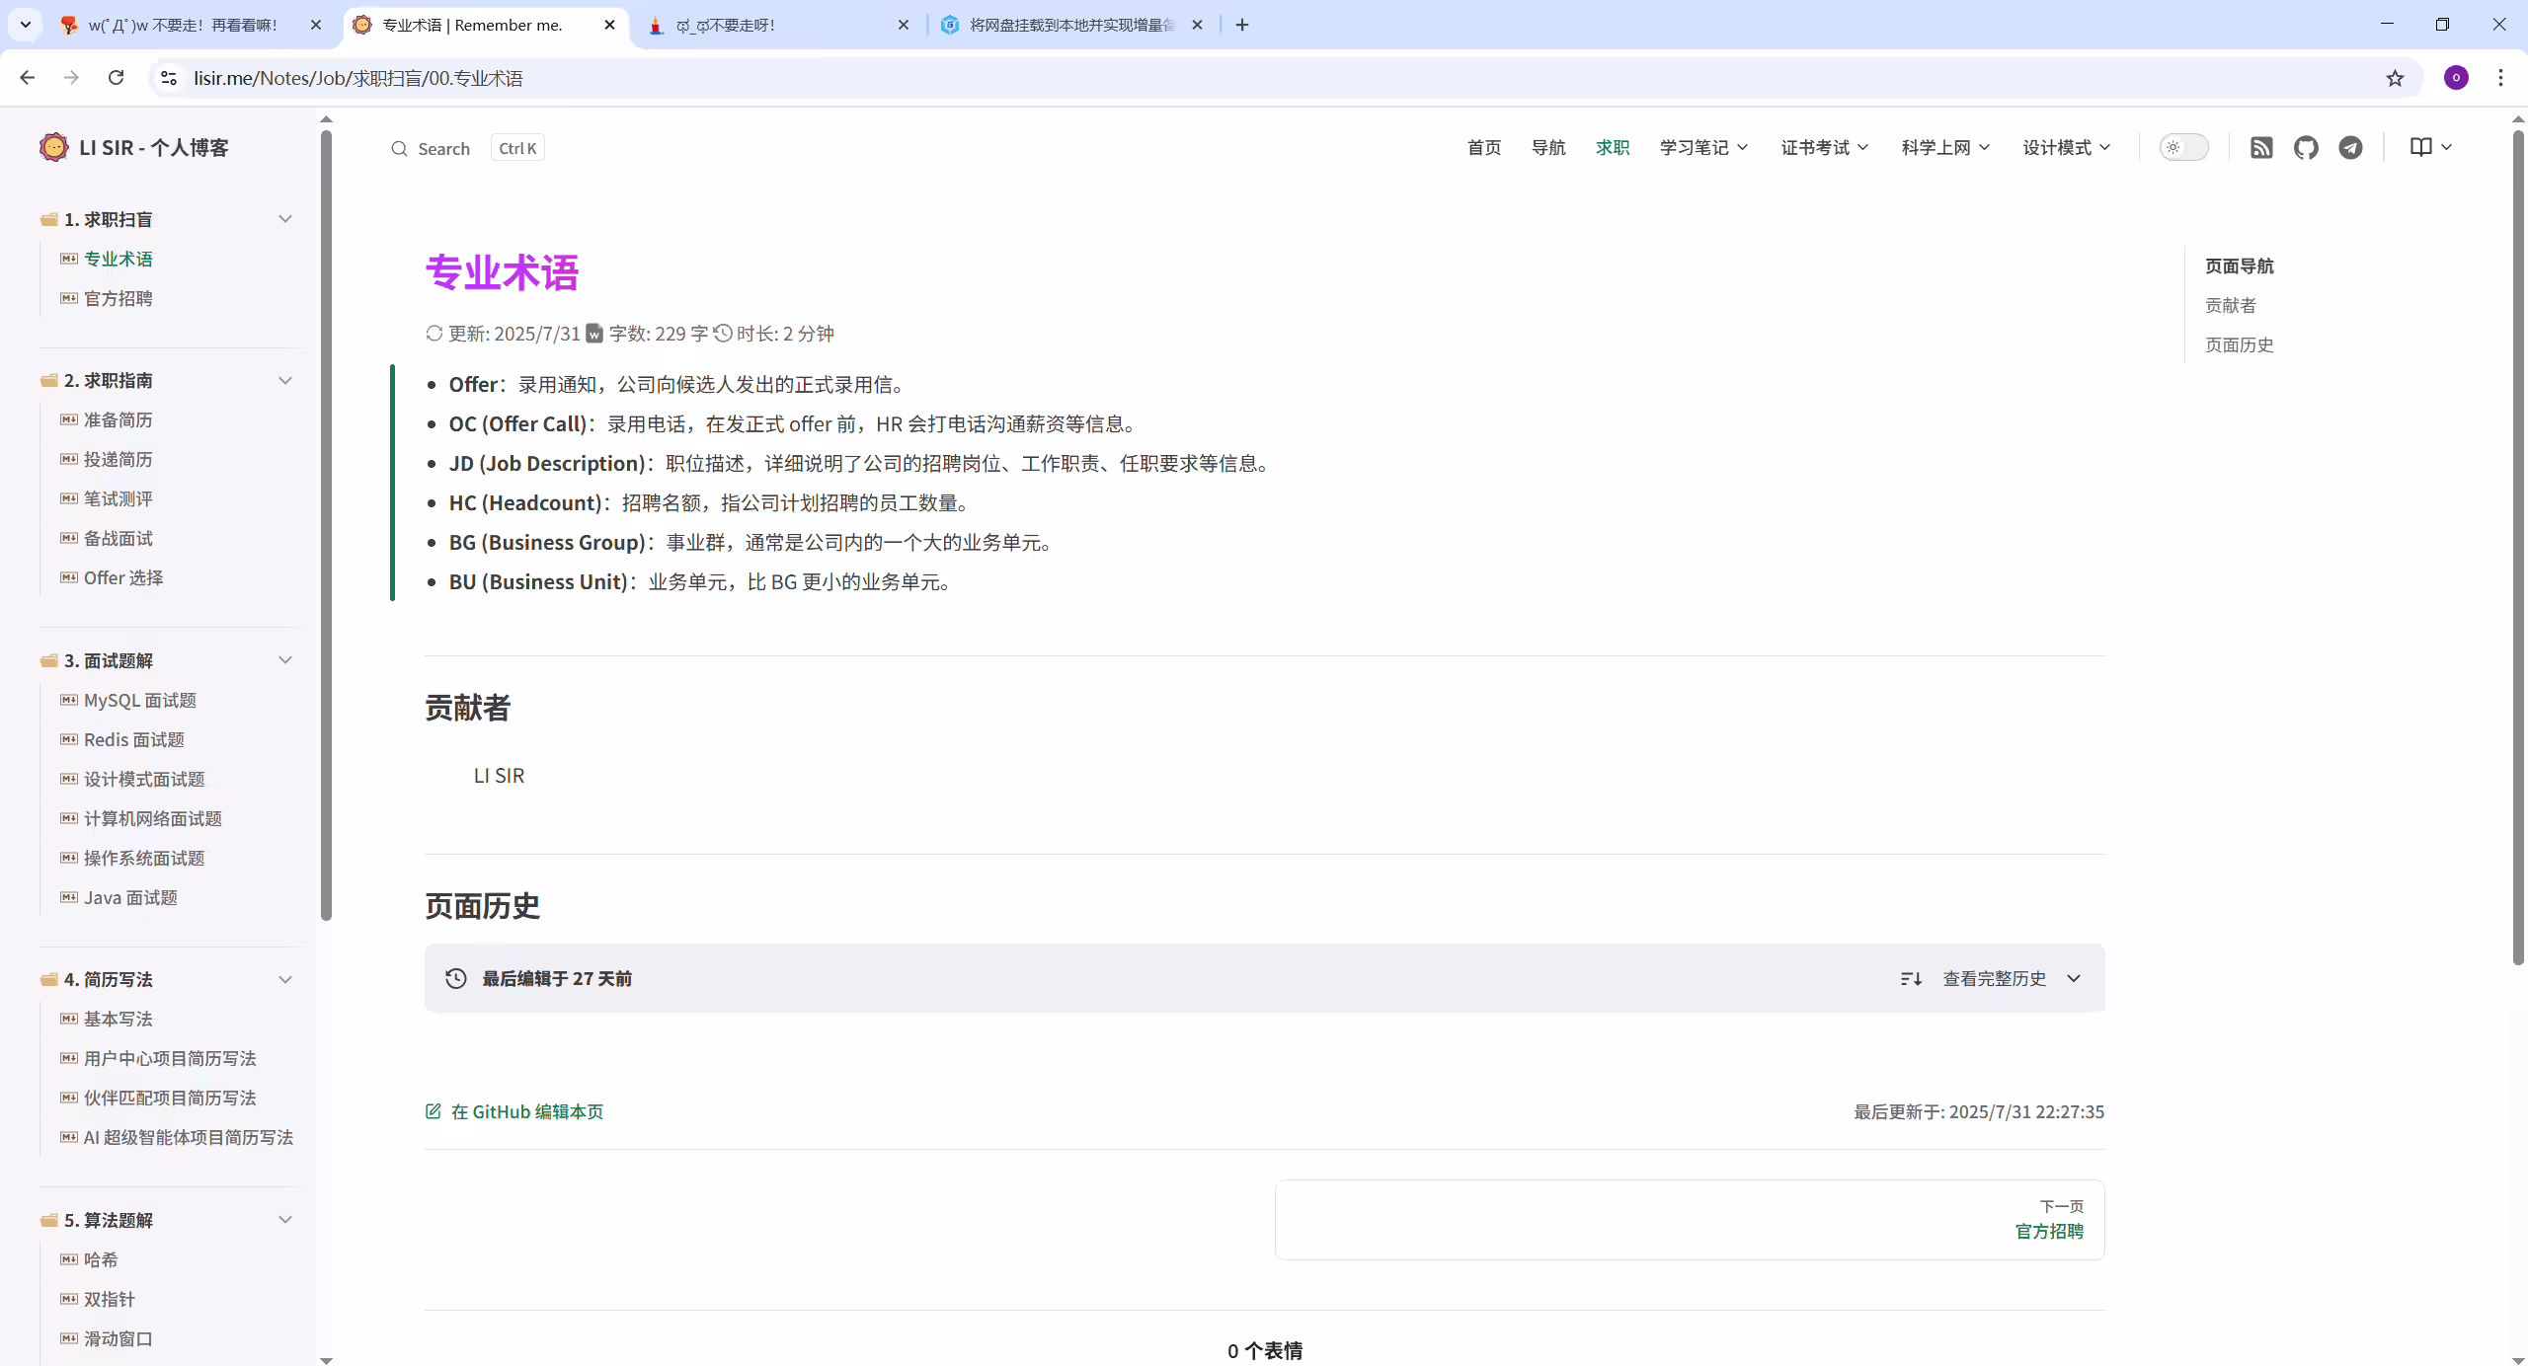
Task: Go back with the browser back arrow
Action: point(27,78)
